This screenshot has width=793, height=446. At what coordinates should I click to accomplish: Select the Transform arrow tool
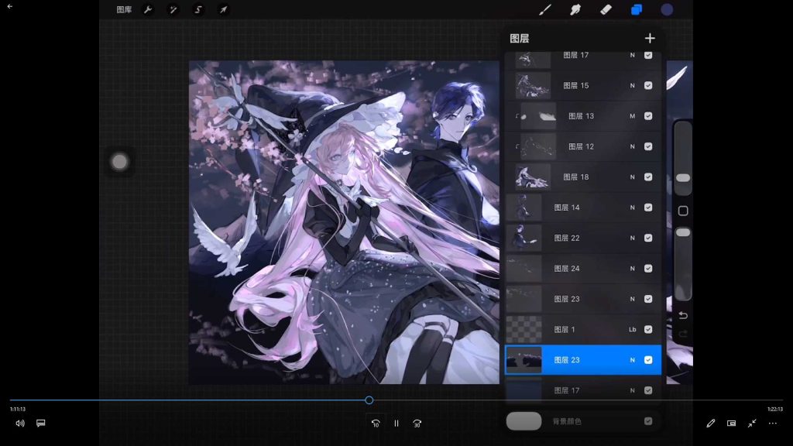click(x=223, y=10)
